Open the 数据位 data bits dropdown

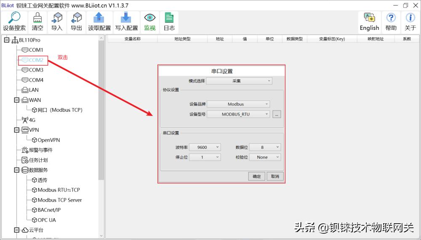[265, 147]
